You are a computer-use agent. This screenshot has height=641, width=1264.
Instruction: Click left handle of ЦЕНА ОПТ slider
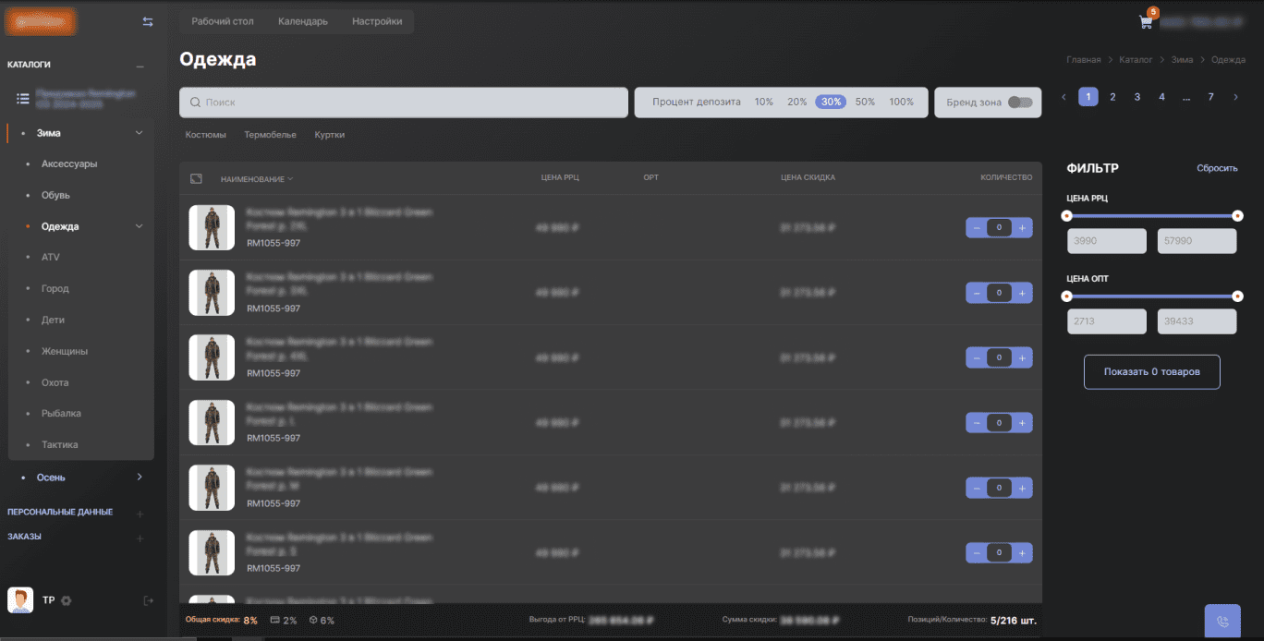(x=1067, y=296)
